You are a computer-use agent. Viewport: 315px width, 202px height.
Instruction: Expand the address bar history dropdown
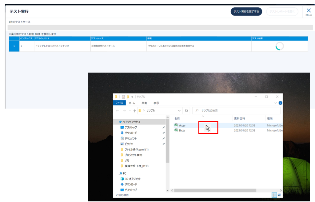(180, 110)
